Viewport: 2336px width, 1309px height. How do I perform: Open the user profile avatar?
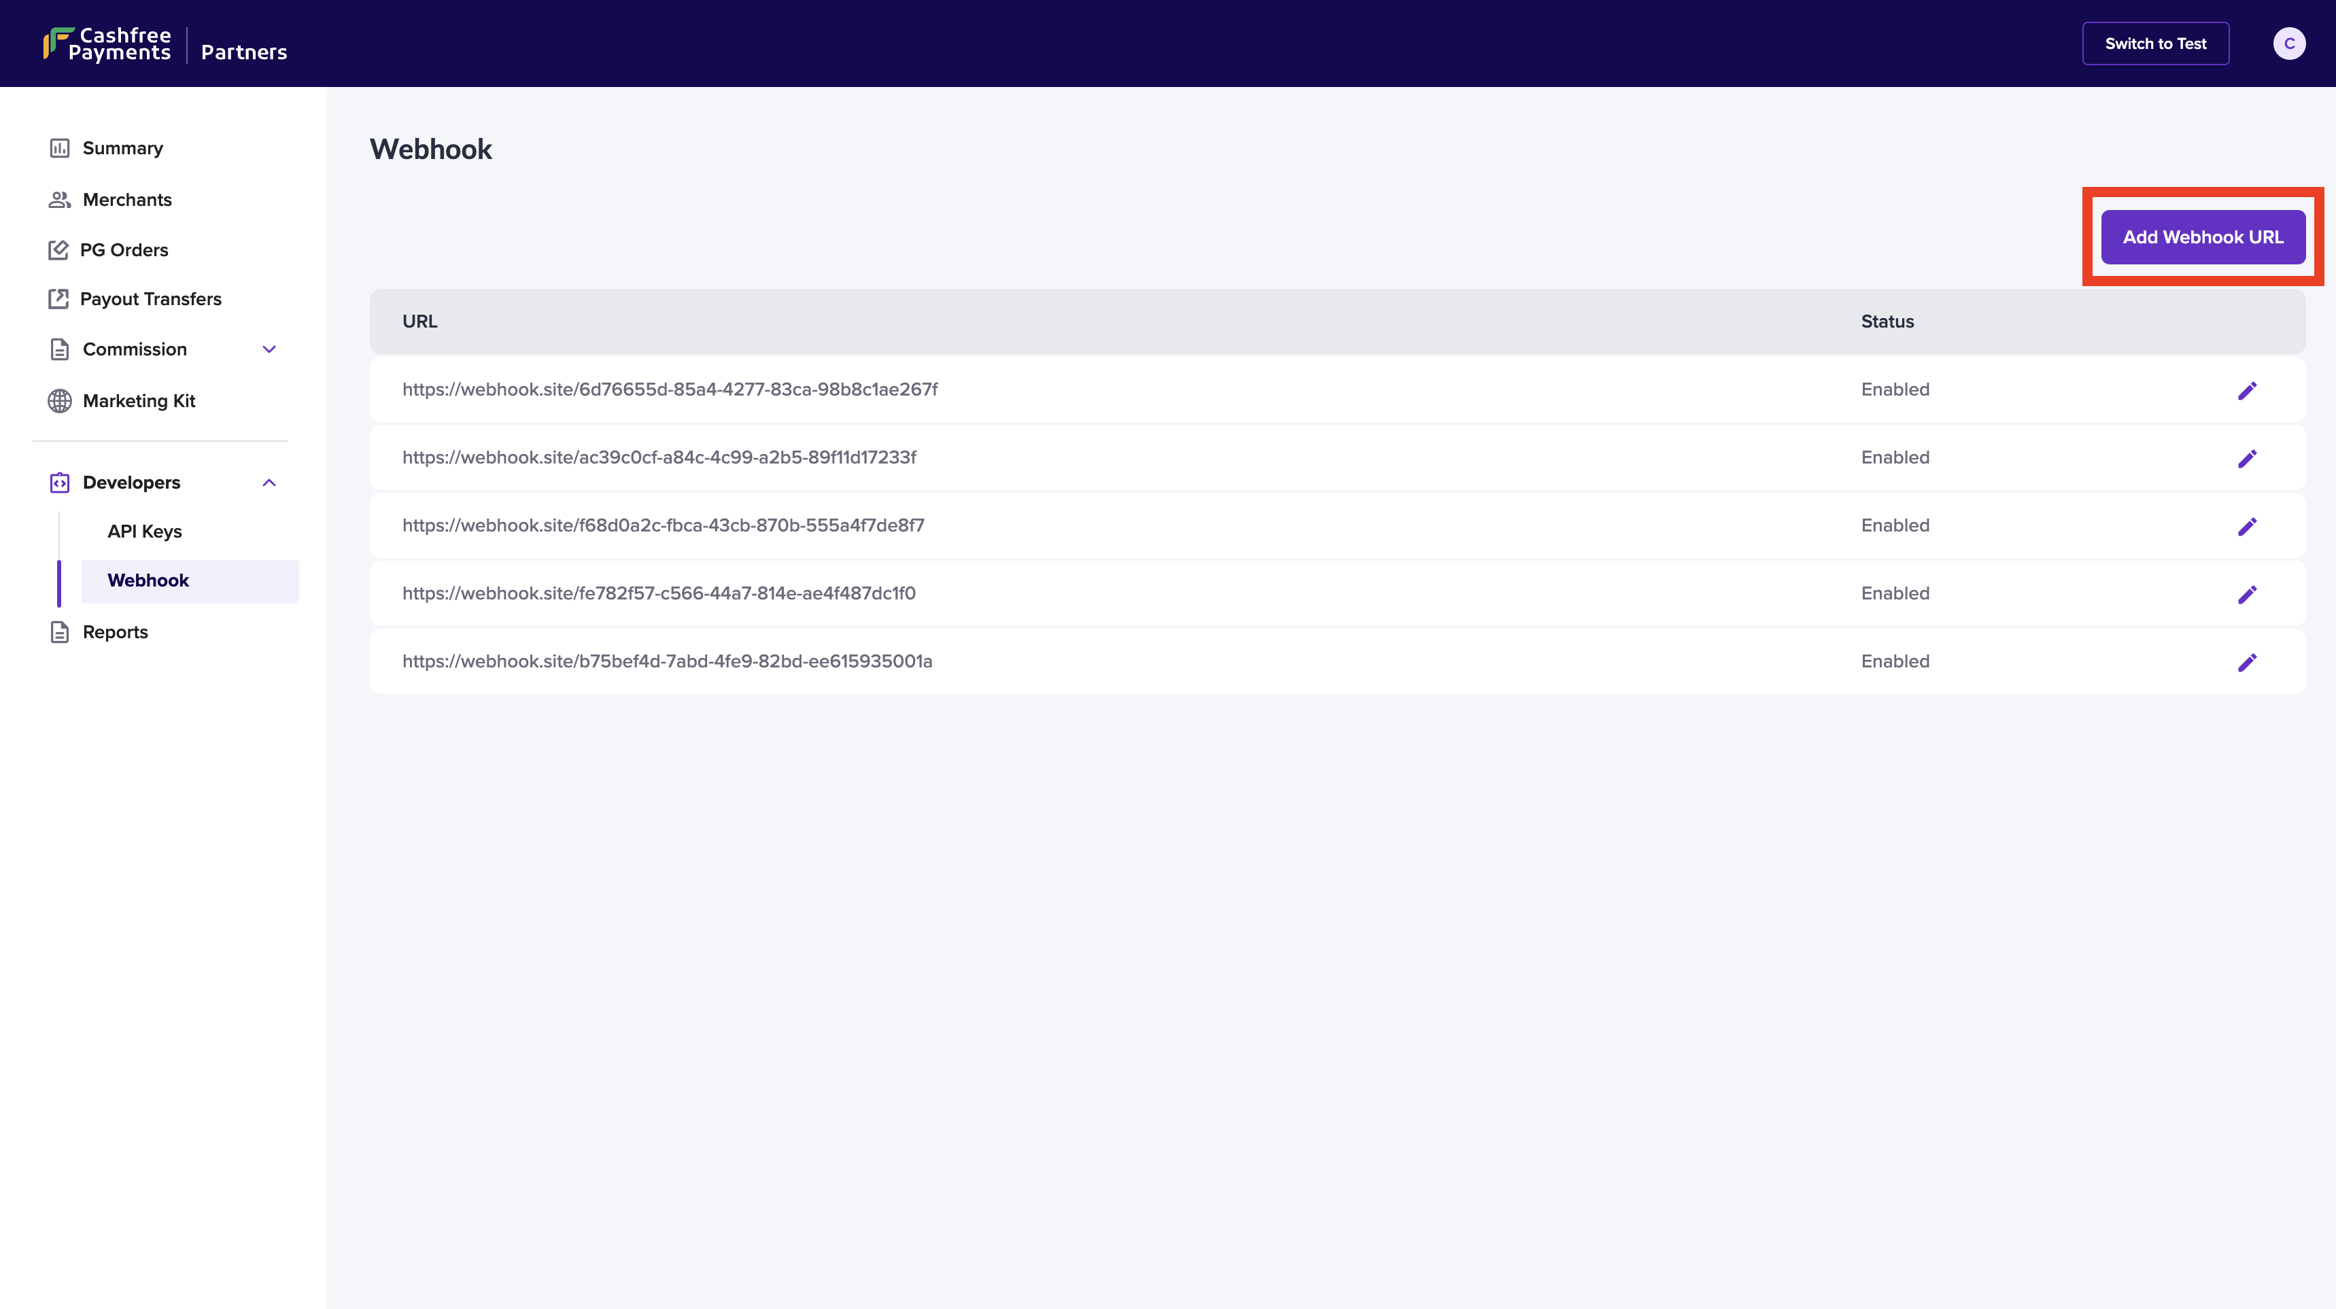click(x=2289, y=43)
